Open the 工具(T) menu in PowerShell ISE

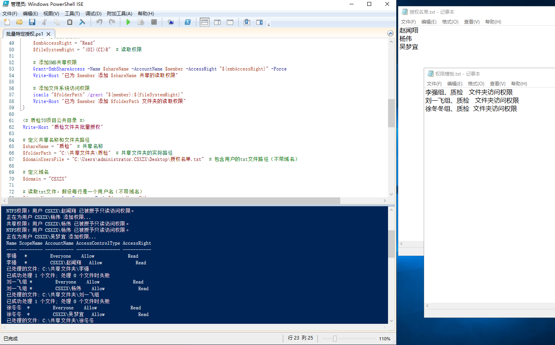tap(72, 13)
